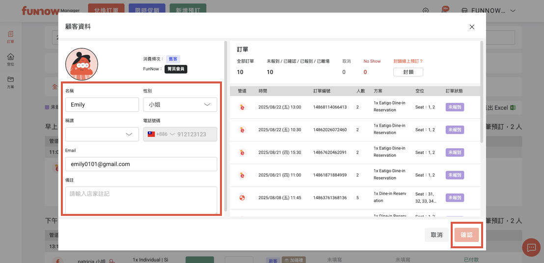Image resolution: width=544 pixels, height=263 pixels.
Task: Click the 封鎖 block button
Action: tap(408, 72)
